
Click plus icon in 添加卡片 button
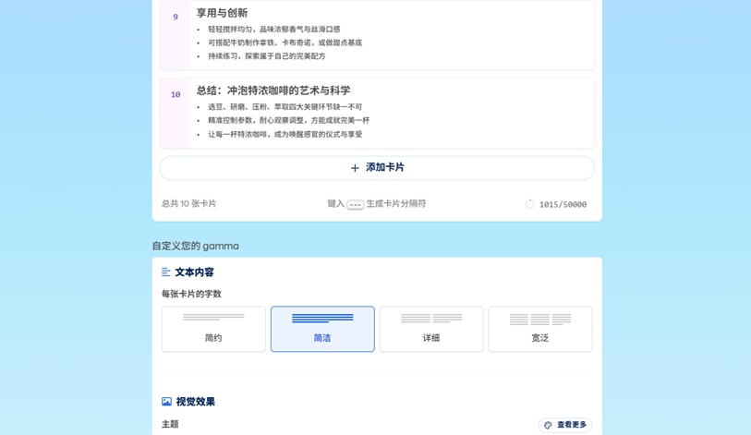[x=355, y=168]
